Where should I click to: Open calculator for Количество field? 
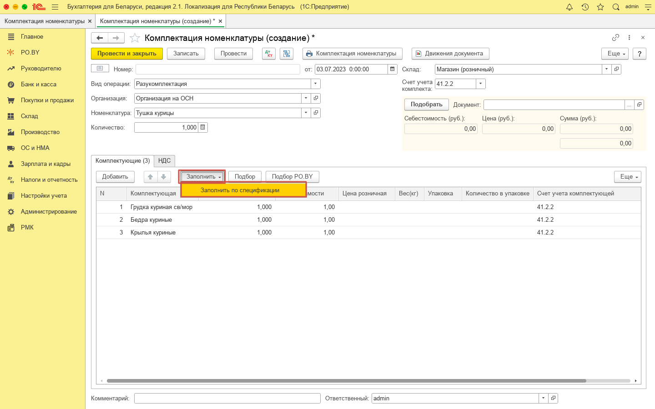click(x=203, y=127)
